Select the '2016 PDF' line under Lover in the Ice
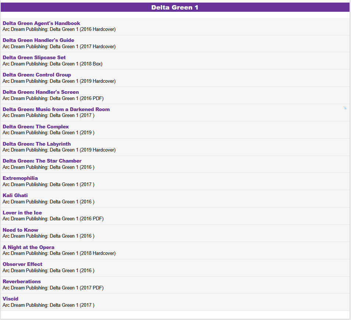 pyautogui.click(x=53, y=219)
